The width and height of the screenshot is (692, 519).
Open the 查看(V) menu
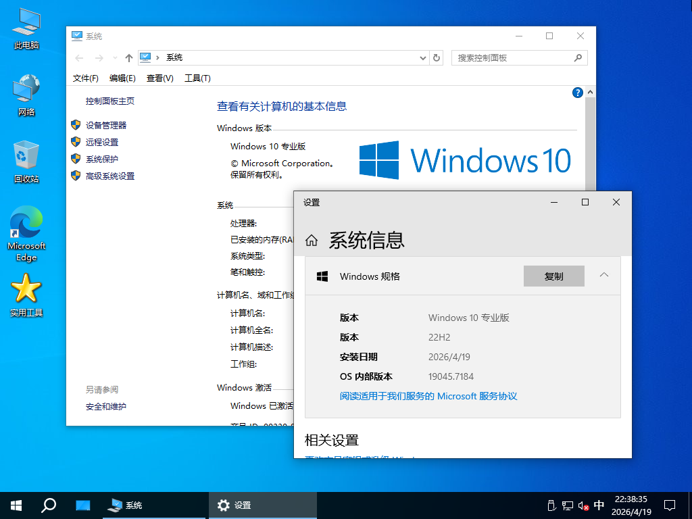[159, 78]
